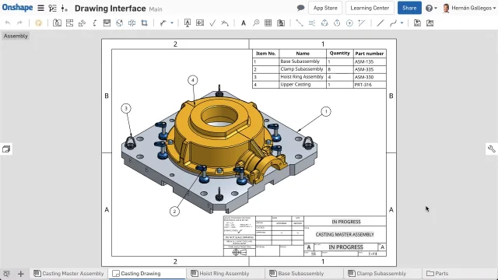Viewport: 498px width, 280px height.
Task: Click the blue Share button
Action: pyautogui.click(x=409, y=8)
